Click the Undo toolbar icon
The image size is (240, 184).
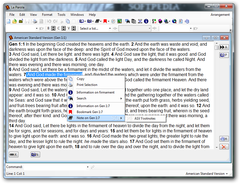[x=49, y=21]
